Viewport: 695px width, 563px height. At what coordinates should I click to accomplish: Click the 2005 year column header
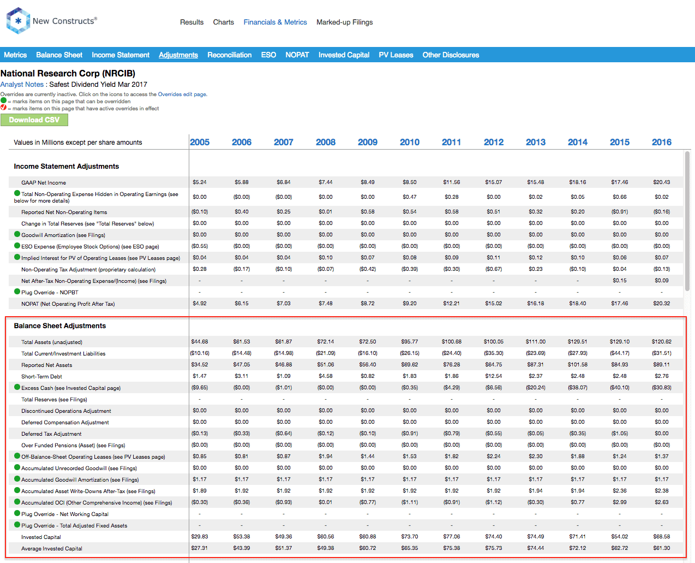tap(200, 143)
